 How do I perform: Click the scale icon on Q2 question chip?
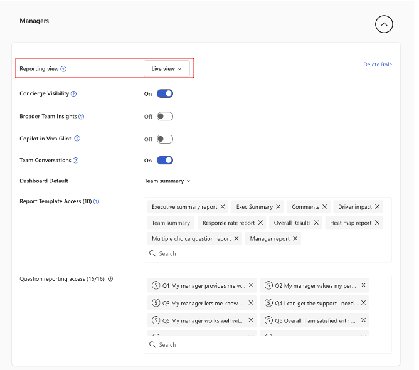[268, 285]
